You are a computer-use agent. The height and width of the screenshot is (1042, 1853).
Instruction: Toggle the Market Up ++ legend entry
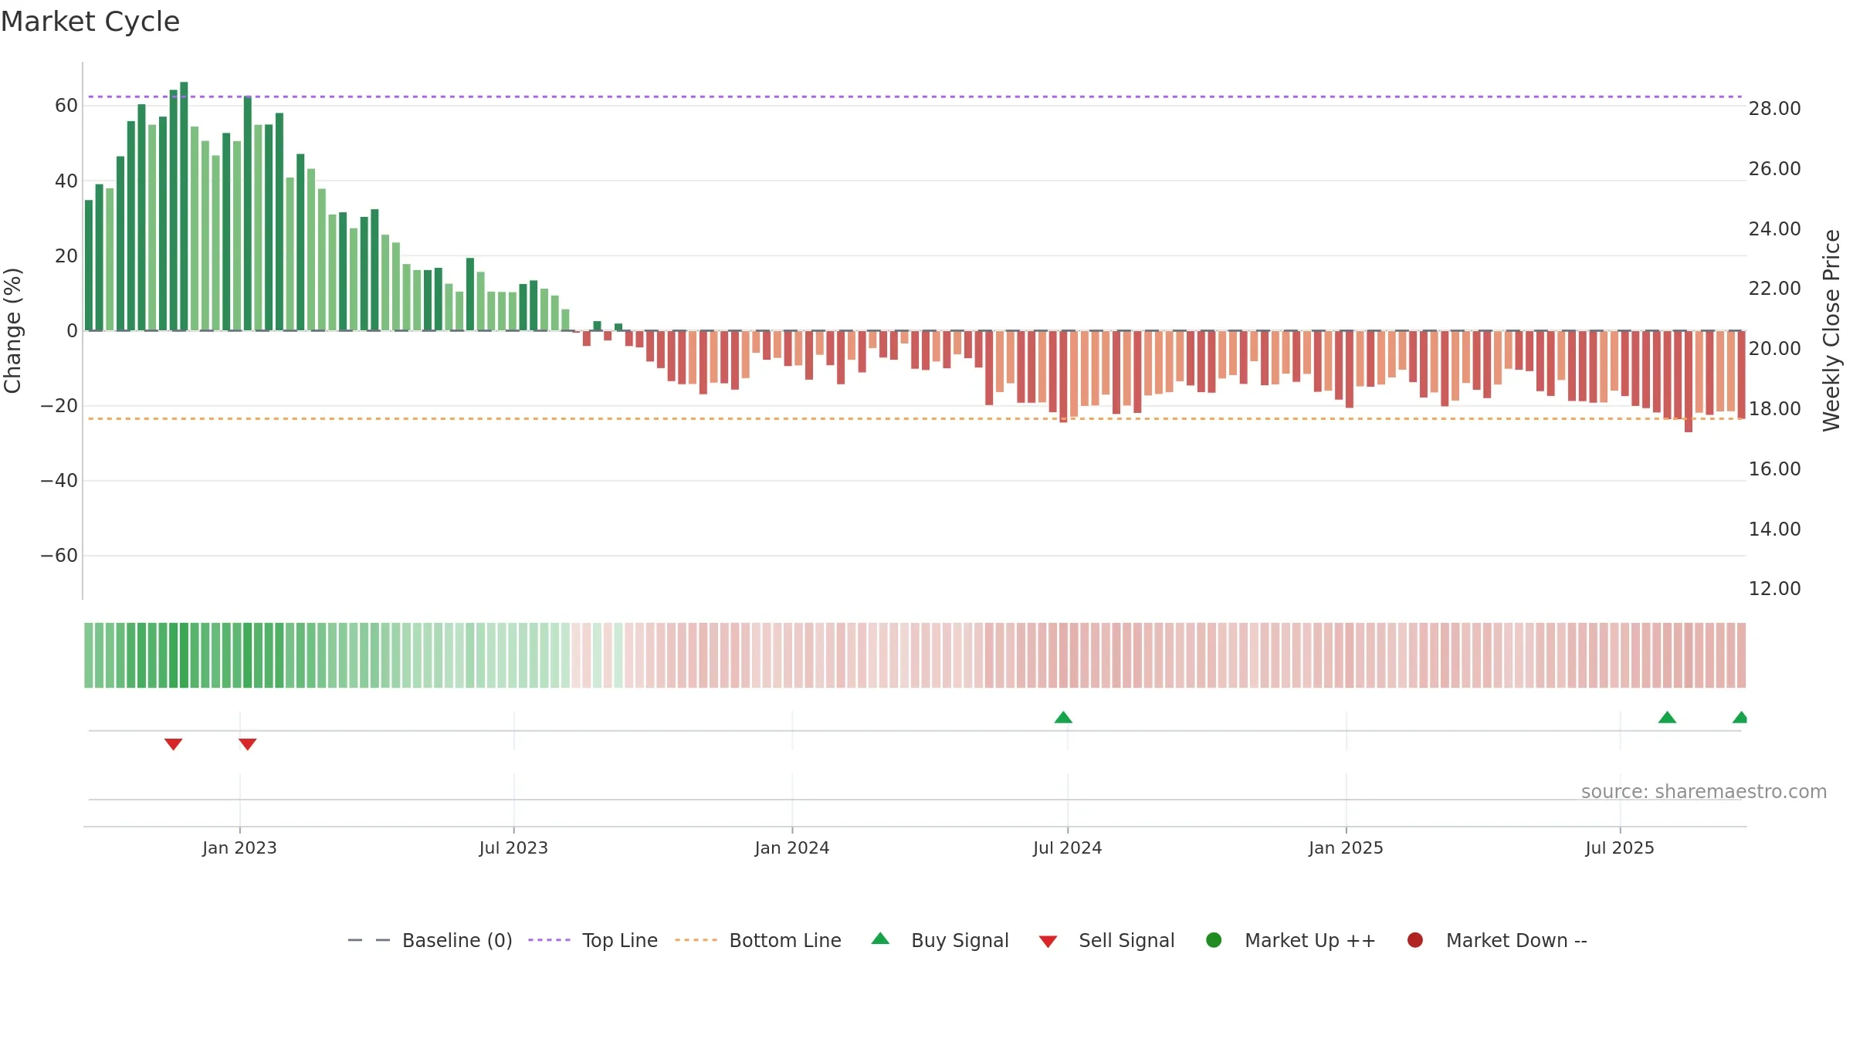(1291, 940)
